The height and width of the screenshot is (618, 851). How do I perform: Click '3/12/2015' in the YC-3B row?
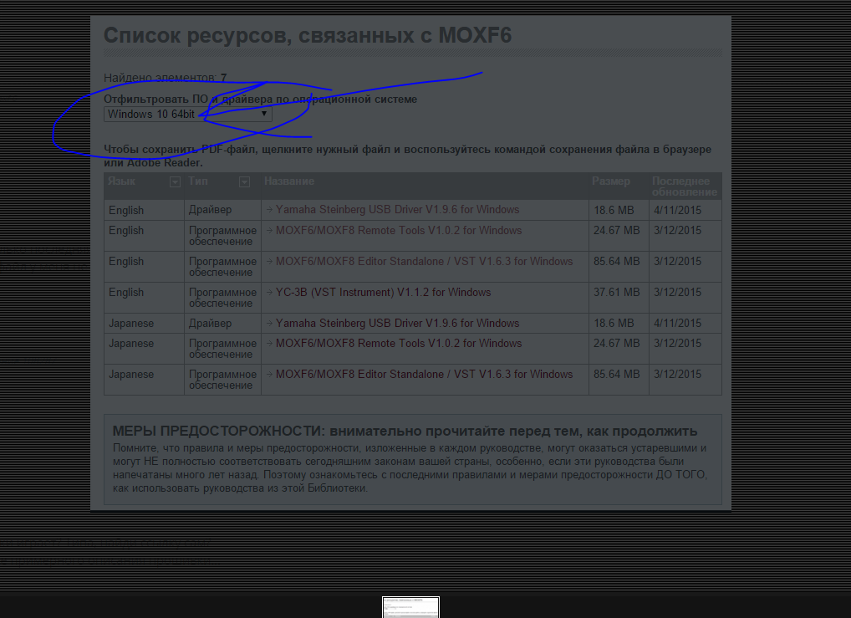pyautogui.click(x=677, y=292)
